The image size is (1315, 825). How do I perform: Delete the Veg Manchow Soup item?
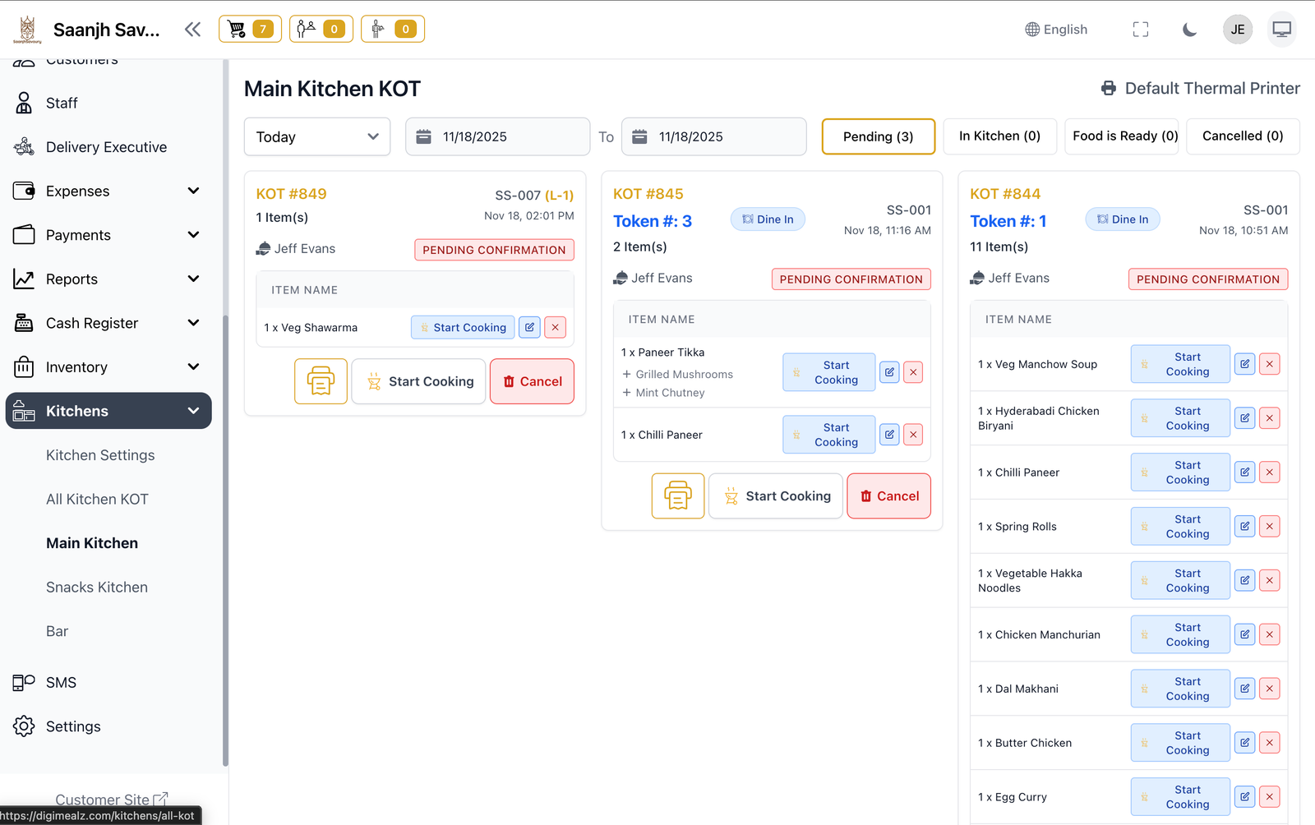pyautogui.click(x=1269, y=364)
